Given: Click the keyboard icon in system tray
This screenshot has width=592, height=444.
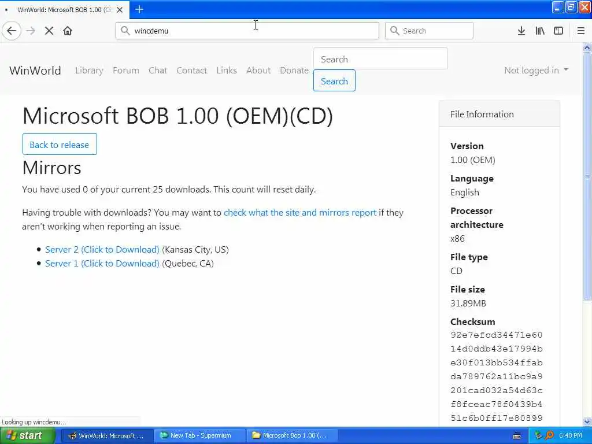Looking at the screenshot, I should point(517,436).
